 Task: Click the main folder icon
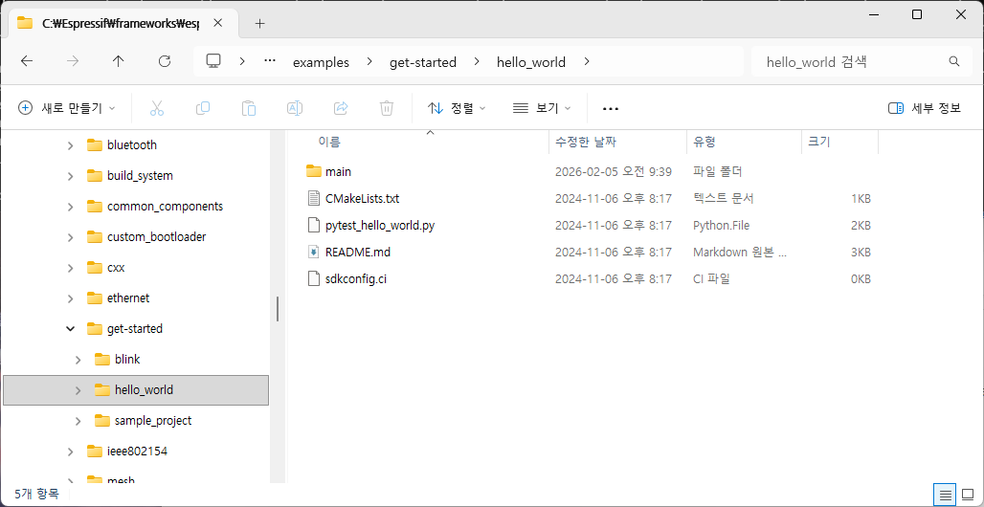click(x=314, y=171)
